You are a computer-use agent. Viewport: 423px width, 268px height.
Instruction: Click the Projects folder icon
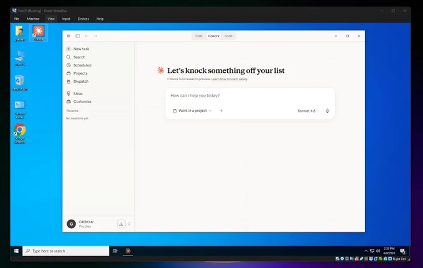tap(68, 73)
